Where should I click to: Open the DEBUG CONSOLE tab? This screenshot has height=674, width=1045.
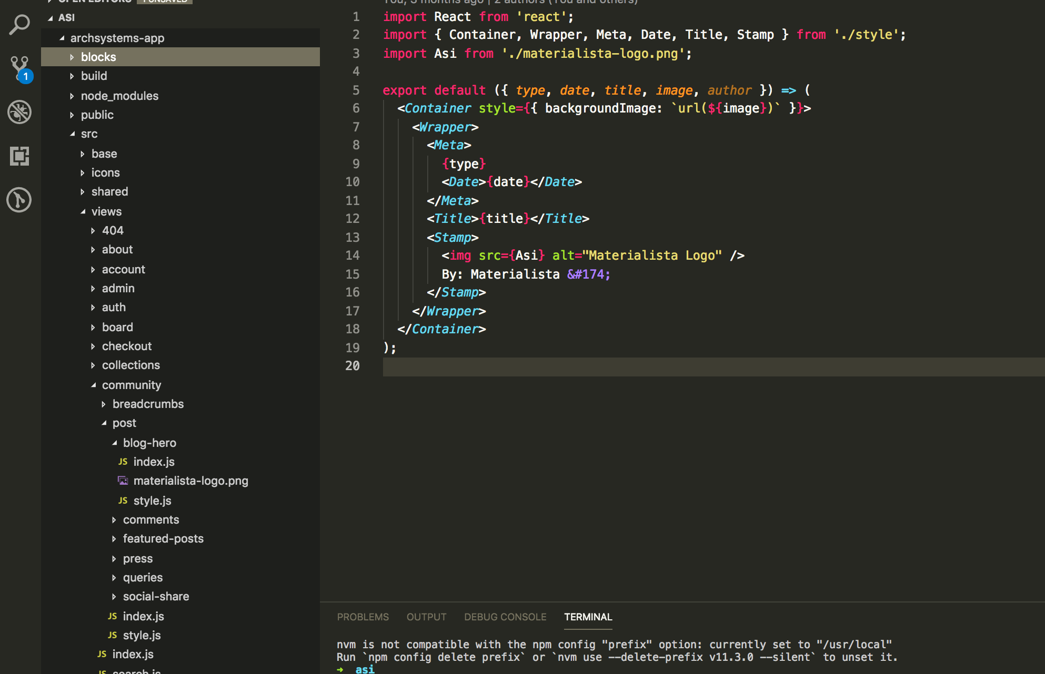click(x=505, y=617)
